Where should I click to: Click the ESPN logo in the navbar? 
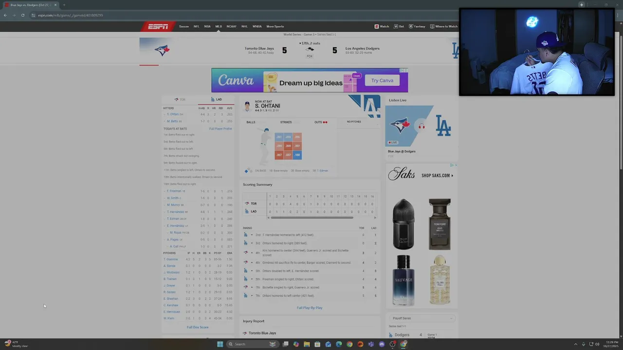point(158,26)
